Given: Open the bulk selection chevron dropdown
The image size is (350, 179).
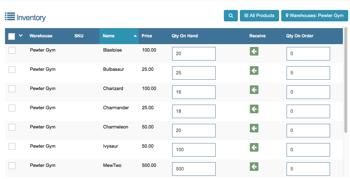Looking at the screenshot, I should coord(21,36).
